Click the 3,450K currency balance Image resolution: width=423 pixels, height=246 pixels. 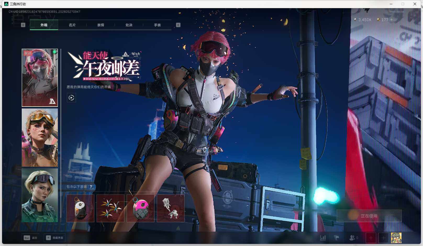coord(363,20)
